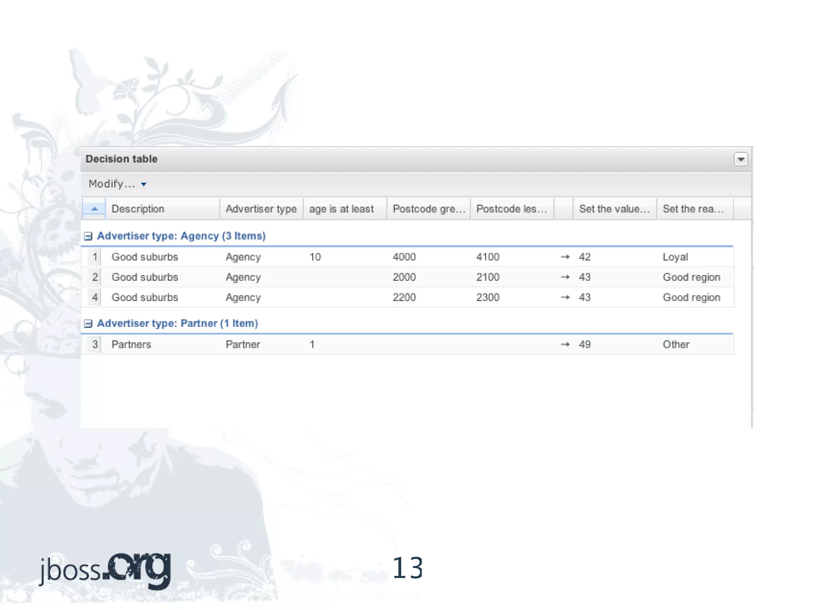The height and width of the screenshot is (610, 813).
Task: Click the Loyal reason cell in row 1
Action: tap(675, 257)
